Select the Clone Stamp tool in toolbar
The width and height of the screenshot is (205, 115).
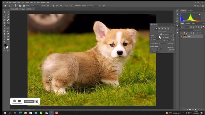coord(8,26)
